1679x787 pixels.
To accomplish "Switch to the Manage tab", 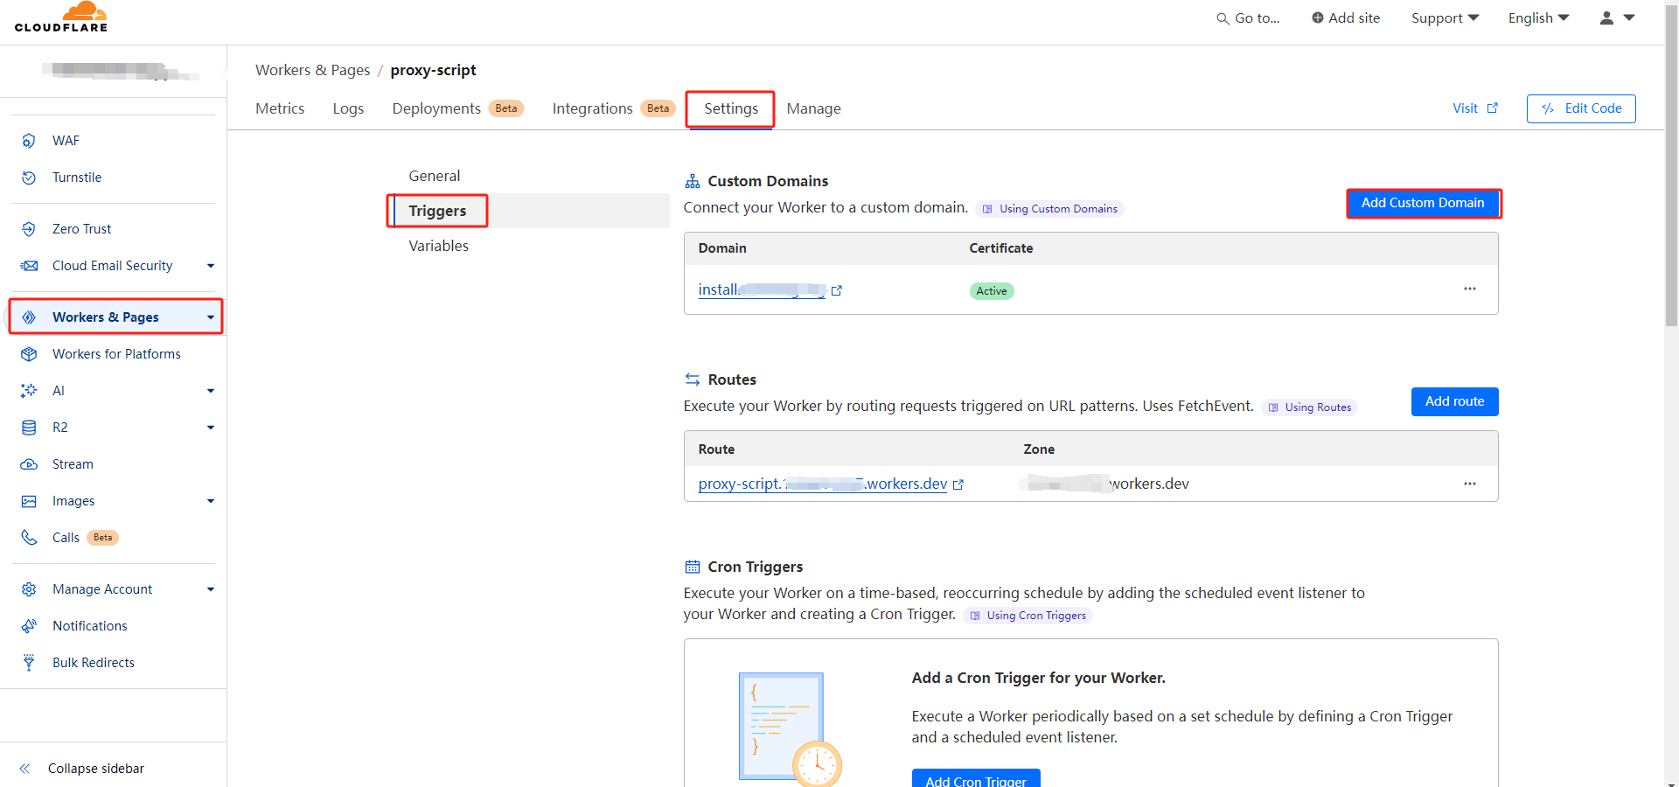I will (x=813, y=108).
